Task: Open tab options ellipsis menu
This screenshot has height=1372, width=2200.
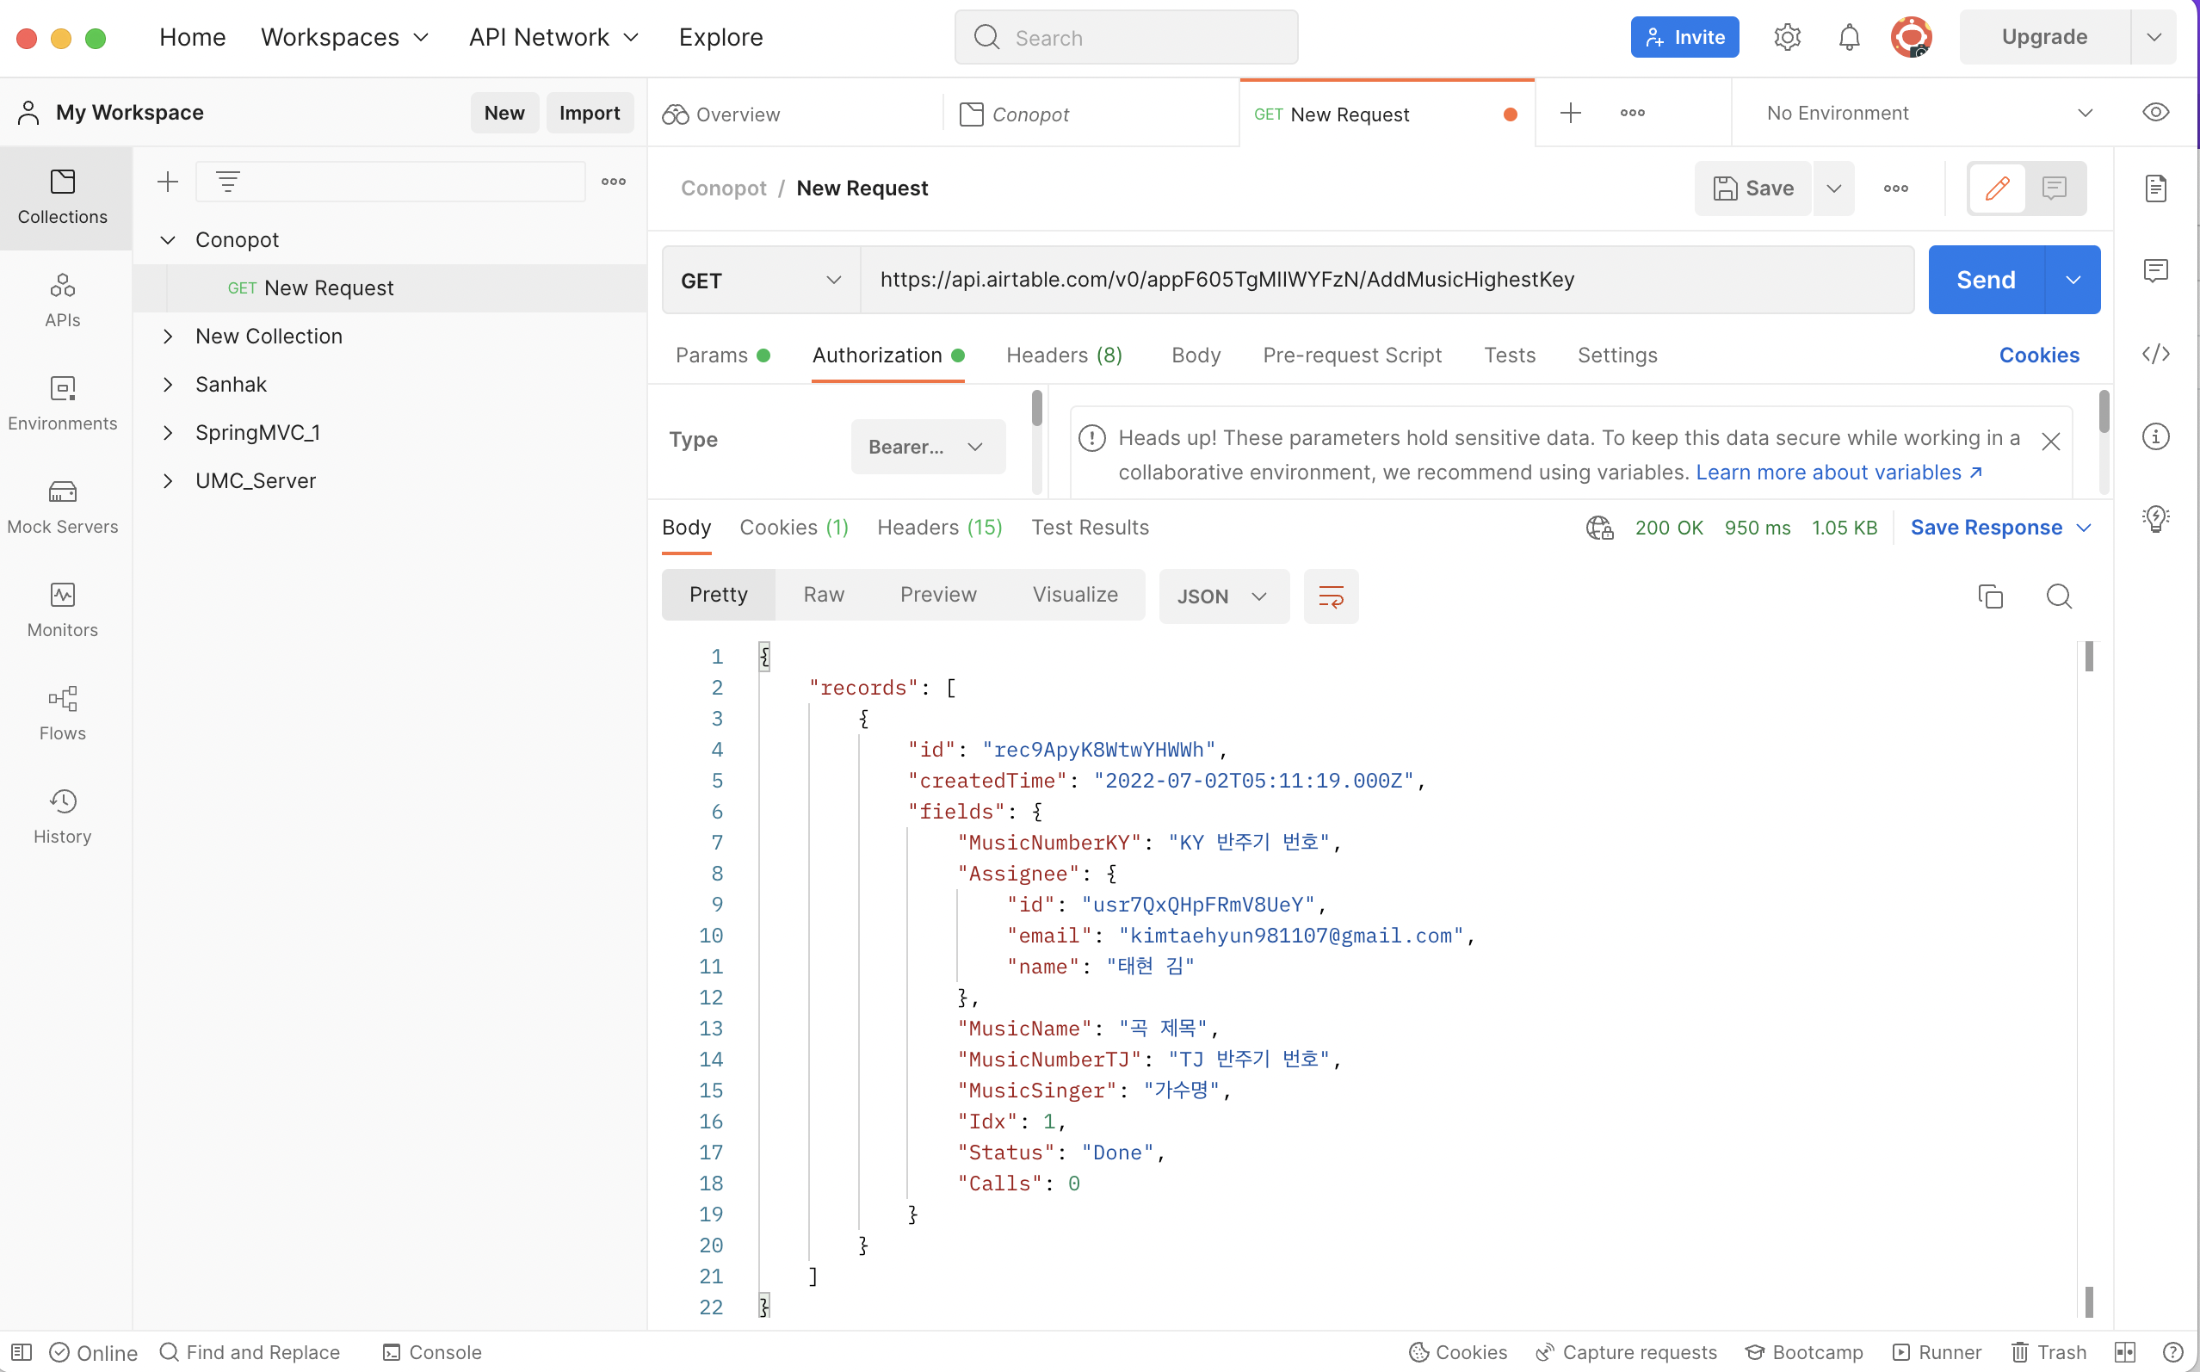Action: coord(1632,113)
